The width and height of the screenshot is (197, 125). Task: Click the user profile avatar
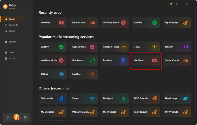click(x=16, y=117)
